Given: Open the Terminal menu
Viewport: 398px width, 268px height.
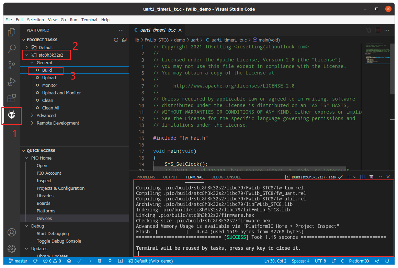Looking at the screenshot, I should tap(89, 20).
